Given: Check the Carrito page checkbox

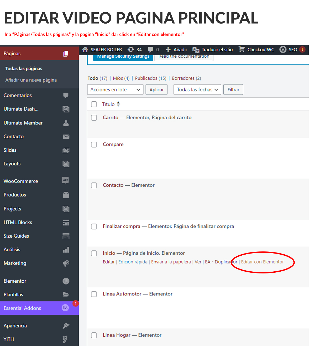Looking at the screenshot, I should click(94, 118).
